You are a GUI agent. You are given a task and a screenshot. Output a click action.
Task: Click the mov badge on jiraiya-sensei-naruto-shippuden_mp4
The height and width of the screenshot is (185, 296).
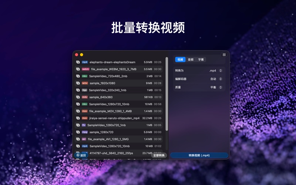pos(85,118)
